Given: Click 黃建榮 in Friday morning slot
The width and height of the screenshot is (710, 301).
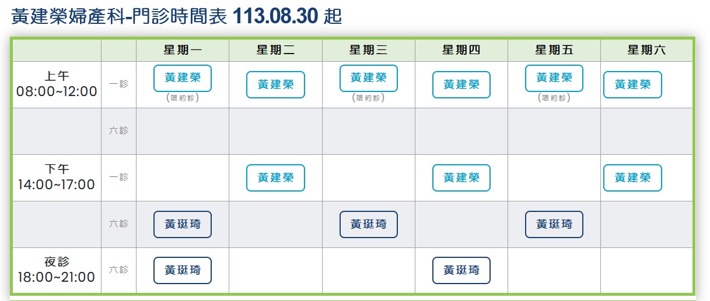Looking at the screenshot, I should [554, 78].
